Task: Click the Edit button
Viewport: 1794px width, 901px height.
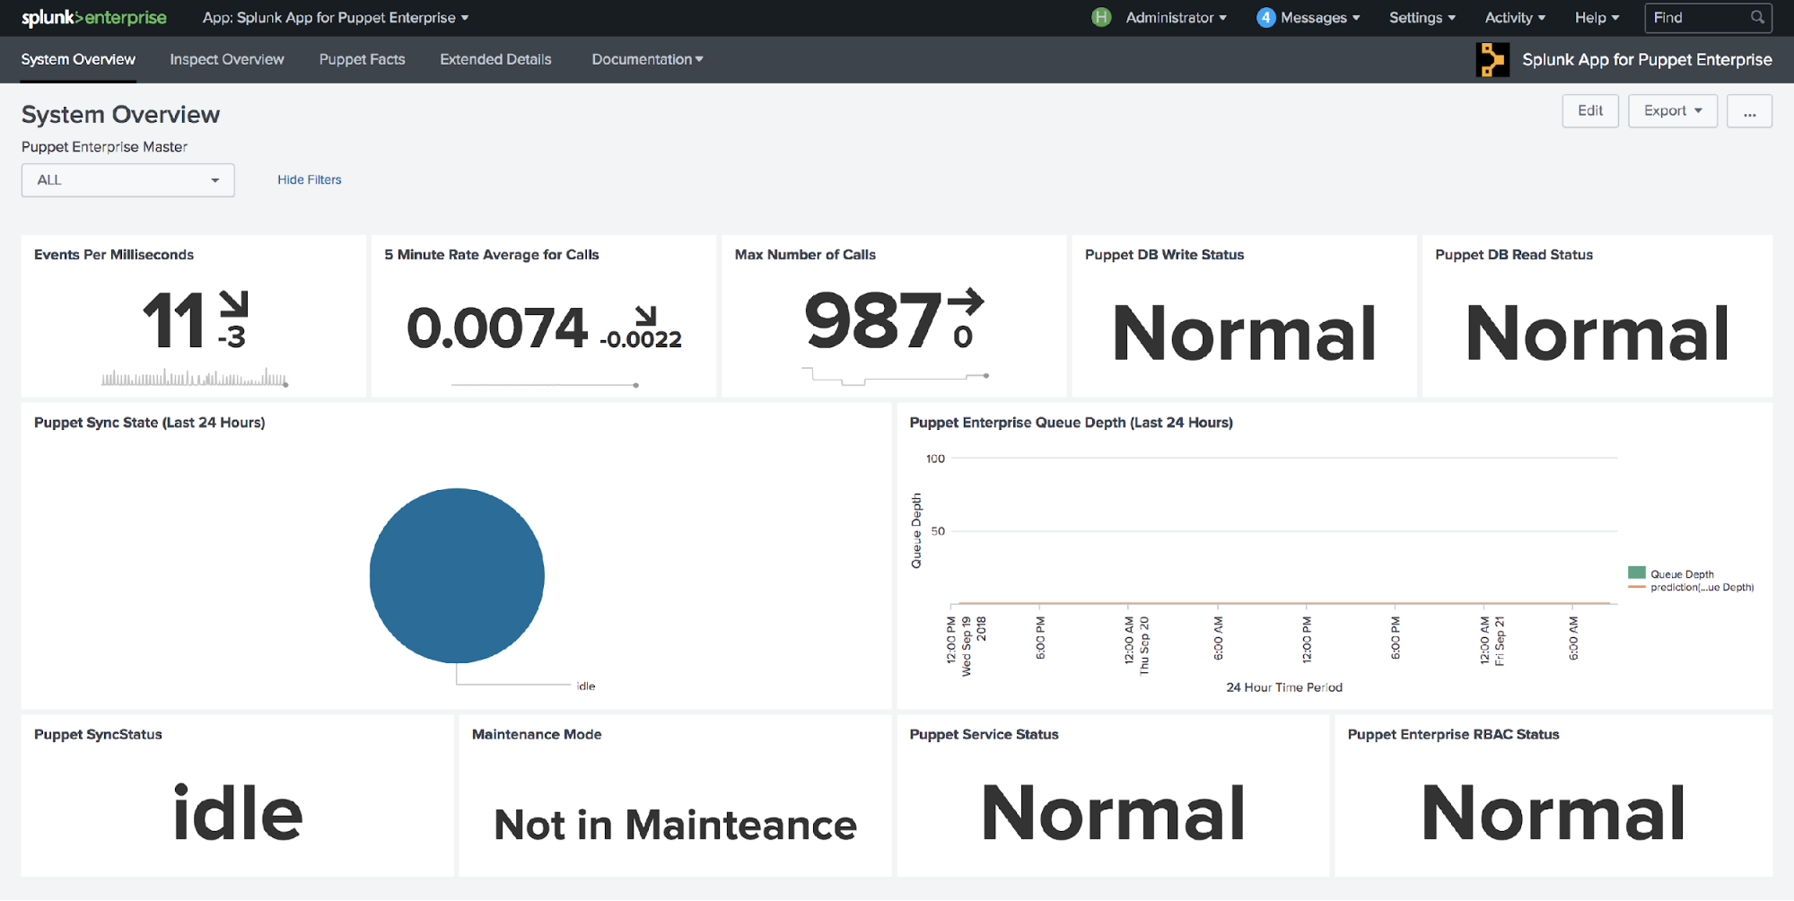Action: [x=1590, y=110]
